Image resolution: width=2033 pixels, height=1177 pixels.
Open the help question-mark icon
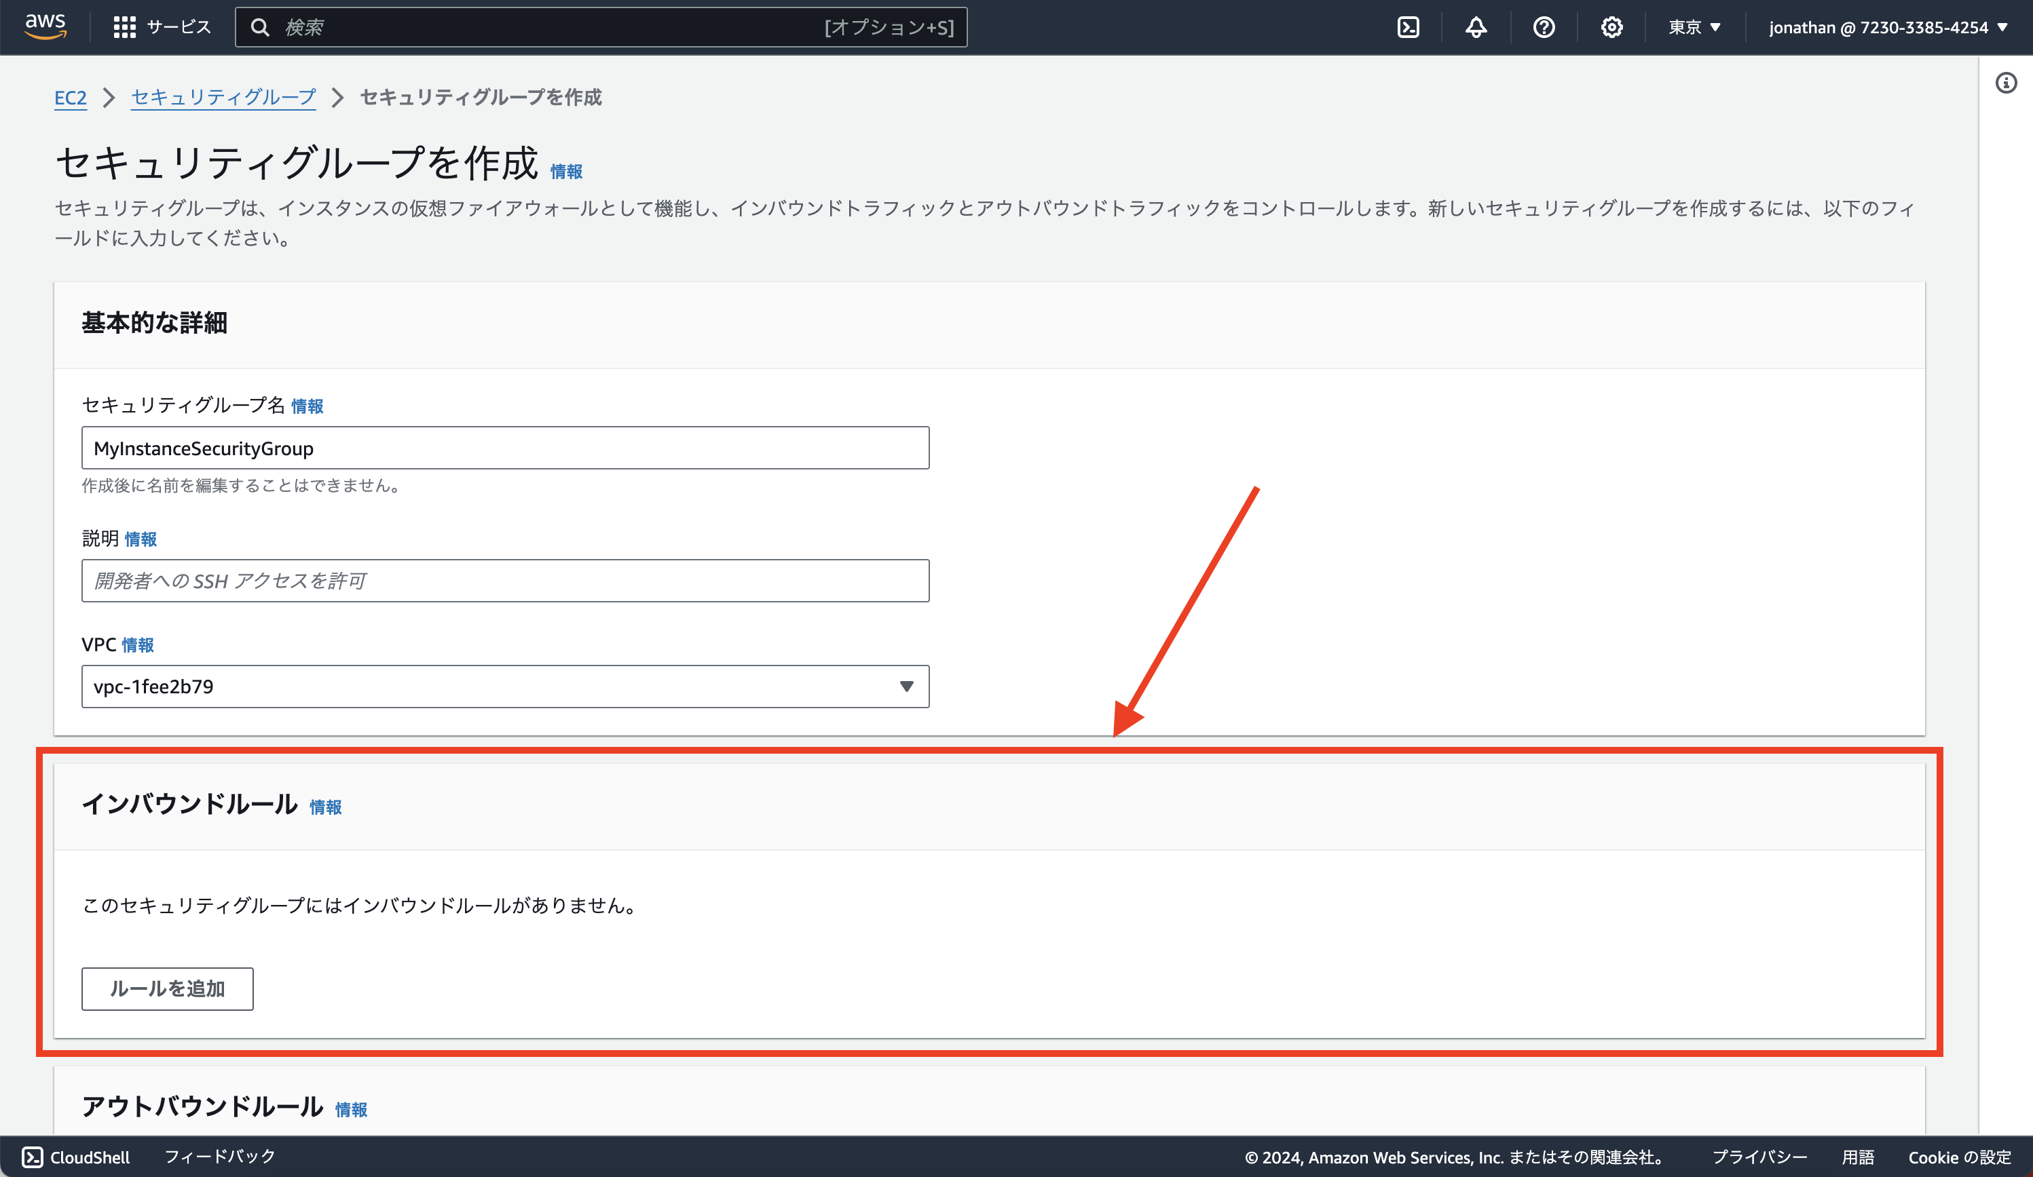pyautogui.click(x=1544, y=26)
